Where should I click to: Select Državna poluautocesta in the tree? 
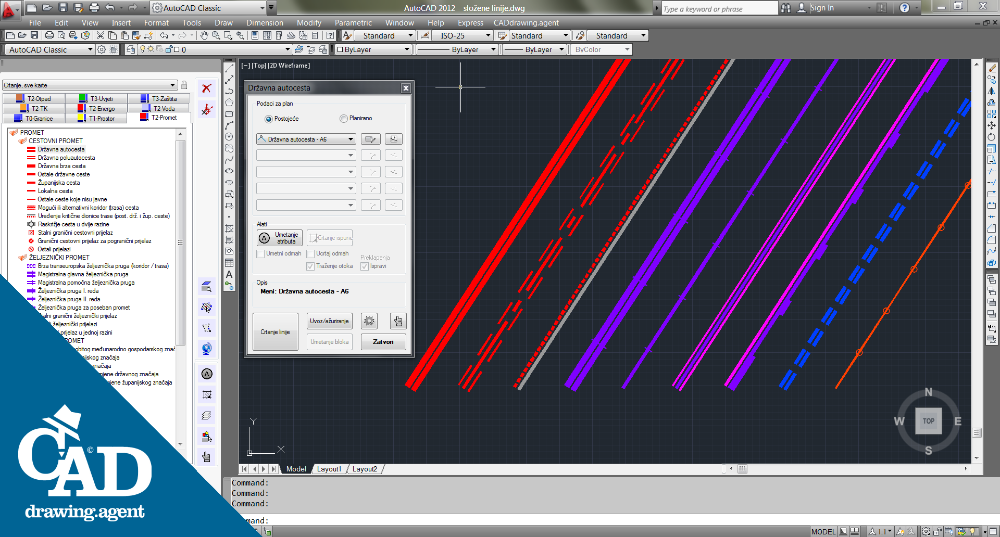(x=66, y=158)
